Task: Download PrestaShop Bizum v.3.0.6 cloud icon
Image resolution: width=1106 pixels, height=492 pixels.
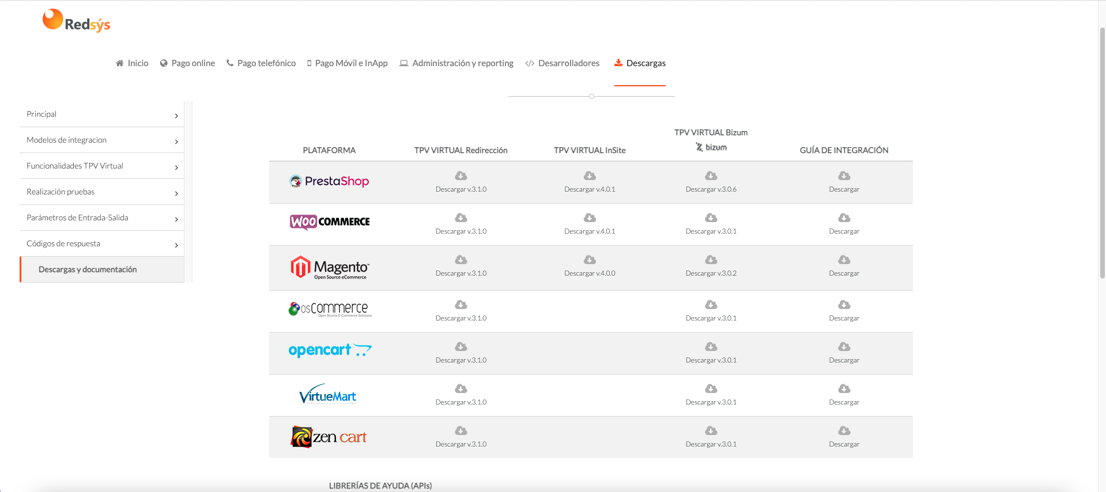Action: 711,176
